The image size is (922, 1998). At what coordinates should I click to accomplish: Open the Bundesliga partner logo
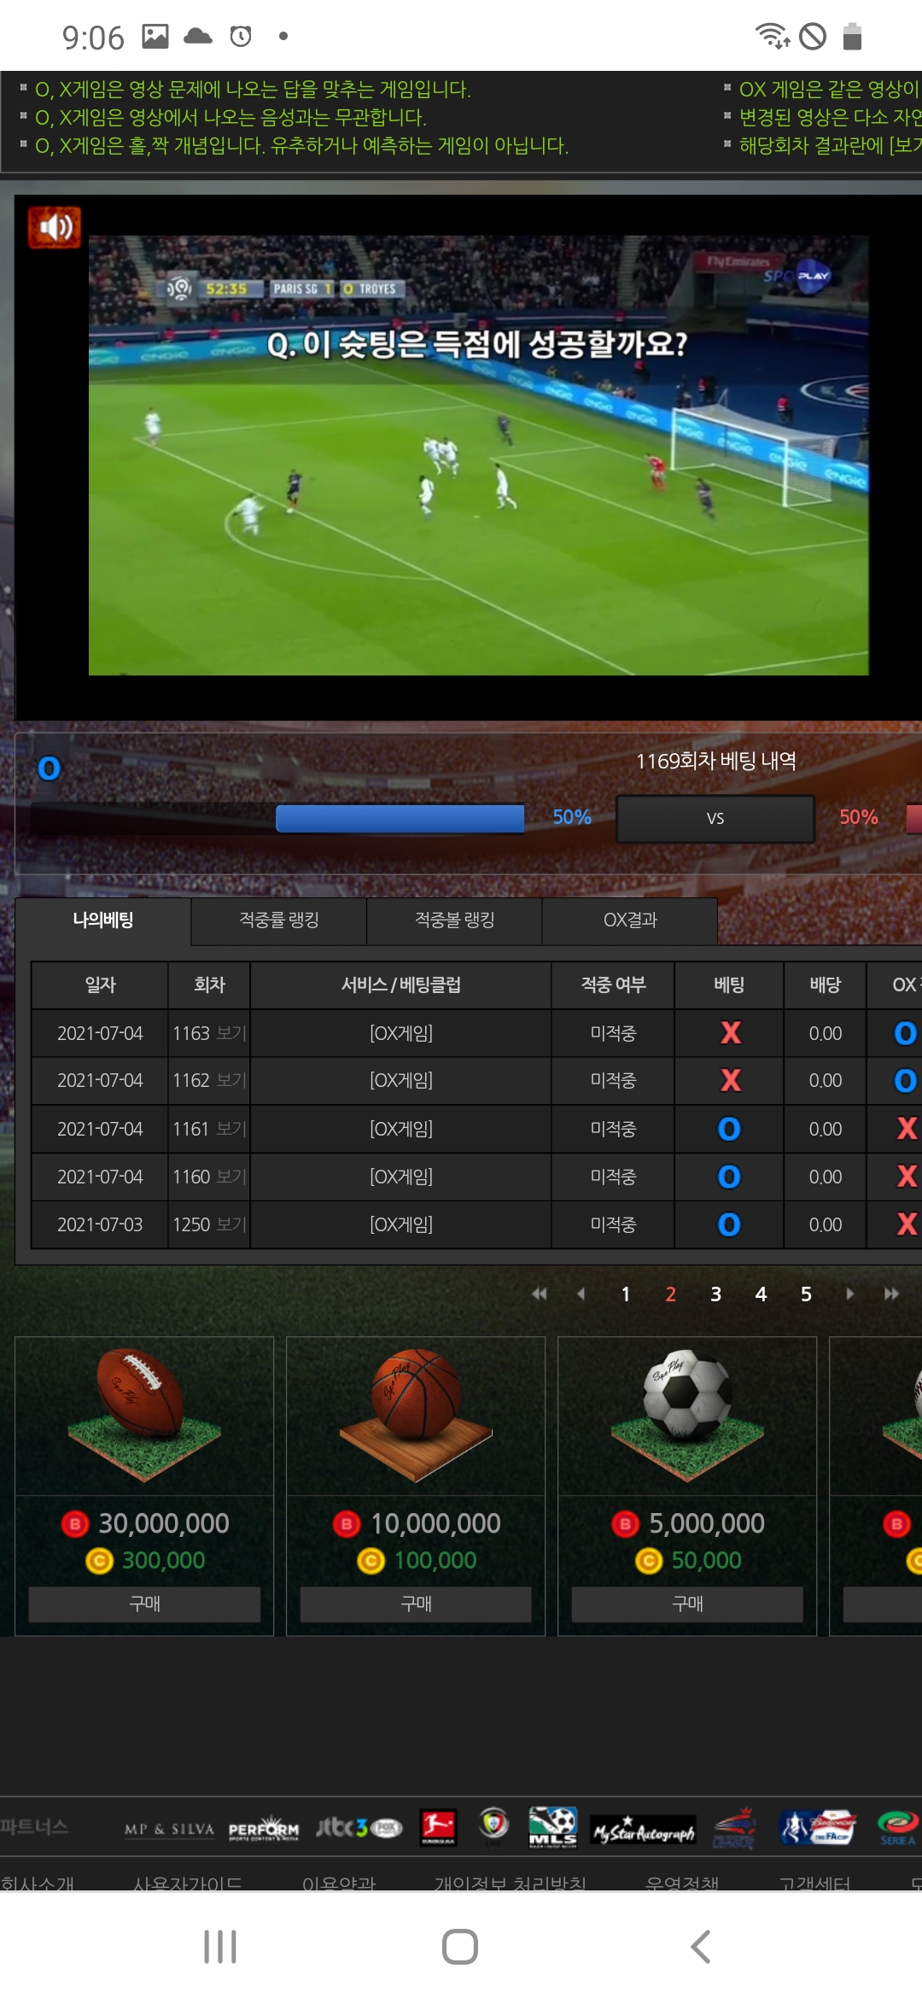[x=438, y=1827]
